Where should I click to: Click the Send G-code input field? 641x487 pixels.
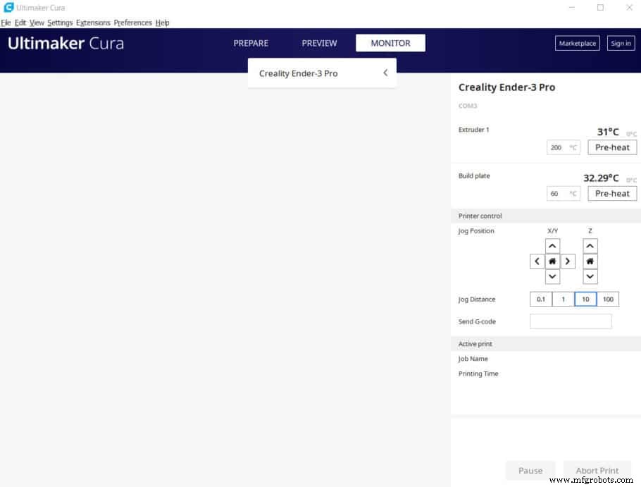click(x=571, y=321)
